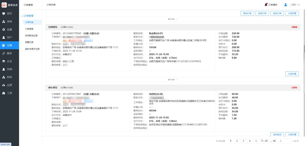Select 订单录音 in the order submenu

[x=29, y=29]
